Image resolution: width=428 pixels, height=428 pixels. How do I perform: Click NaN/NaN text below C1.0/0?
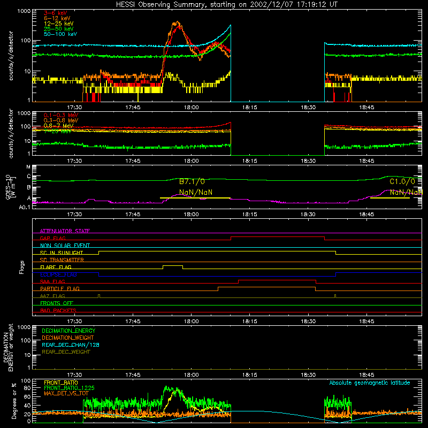pyautogui.click(x=406, y=193)
